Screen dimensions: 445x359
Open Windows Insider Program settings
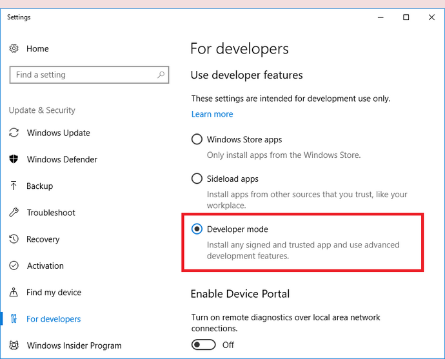coord(74,345)
